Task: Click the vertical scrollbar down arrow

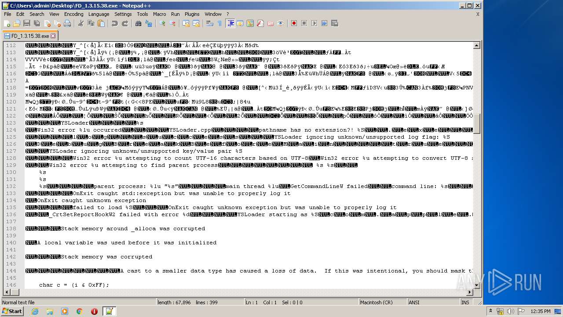Action: click(x=477, y=285)
